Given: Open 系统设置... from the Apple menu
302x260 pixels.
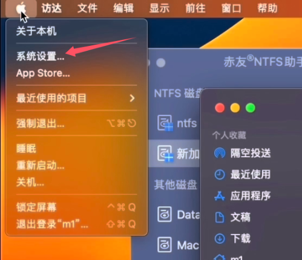Looking at the screenshot, I should point(41,56).
